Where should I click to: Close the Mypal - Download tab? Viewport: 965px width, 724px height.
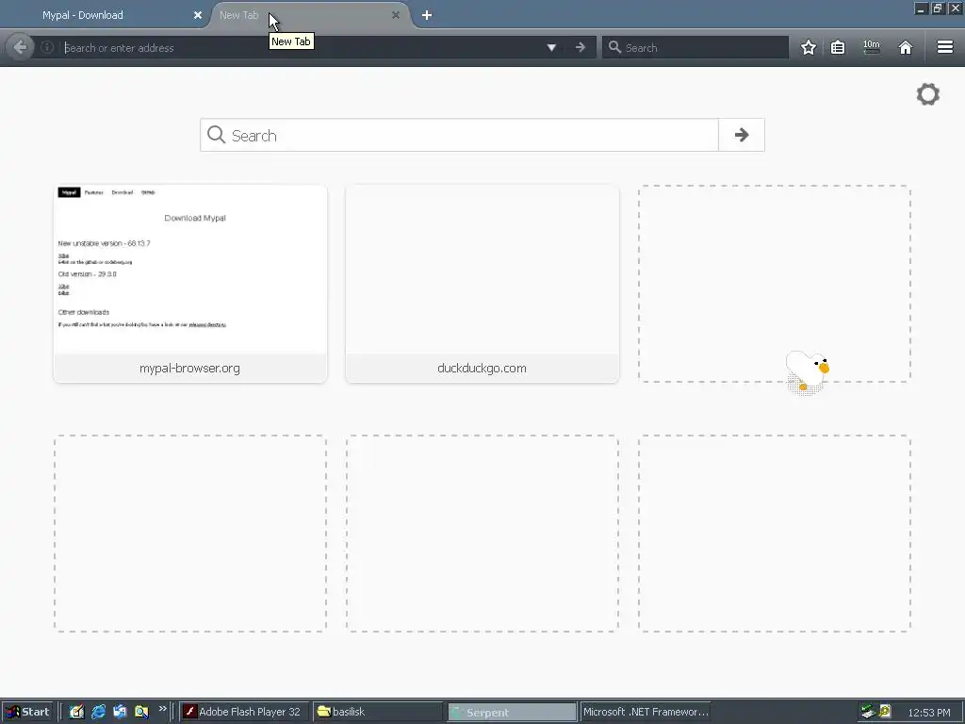(x=198, y=15)
